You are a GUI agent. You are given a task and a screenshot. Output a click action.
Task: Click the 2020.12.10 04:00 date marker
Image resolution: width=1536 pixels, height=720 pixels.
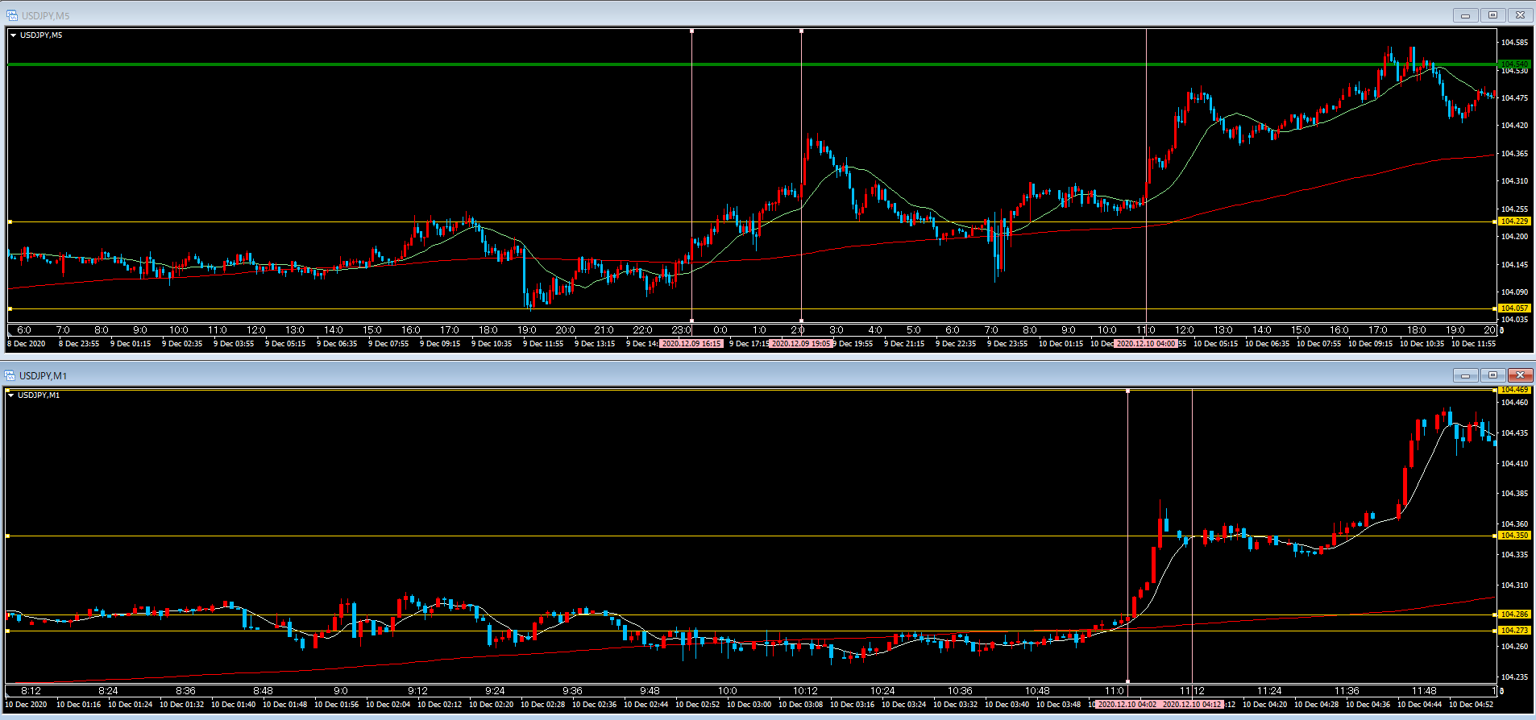[1145, 344]
